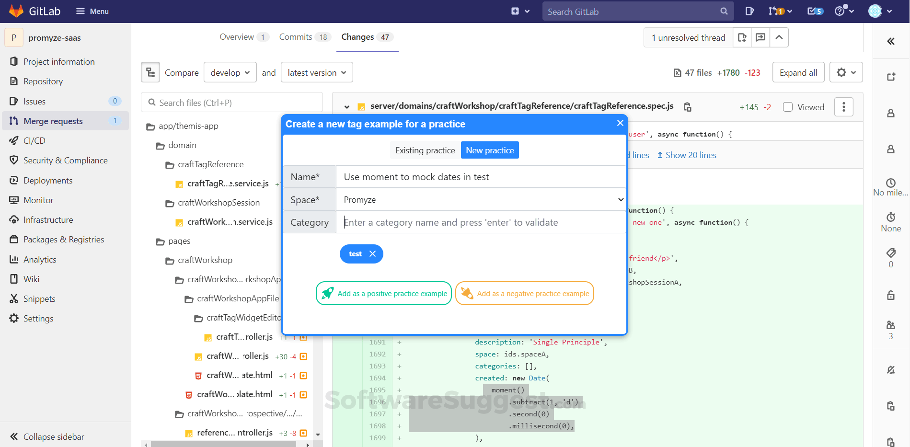Copy file path of craftTagReference.spec.js
This screenshot has height=447, width=910.
(687, 107)
